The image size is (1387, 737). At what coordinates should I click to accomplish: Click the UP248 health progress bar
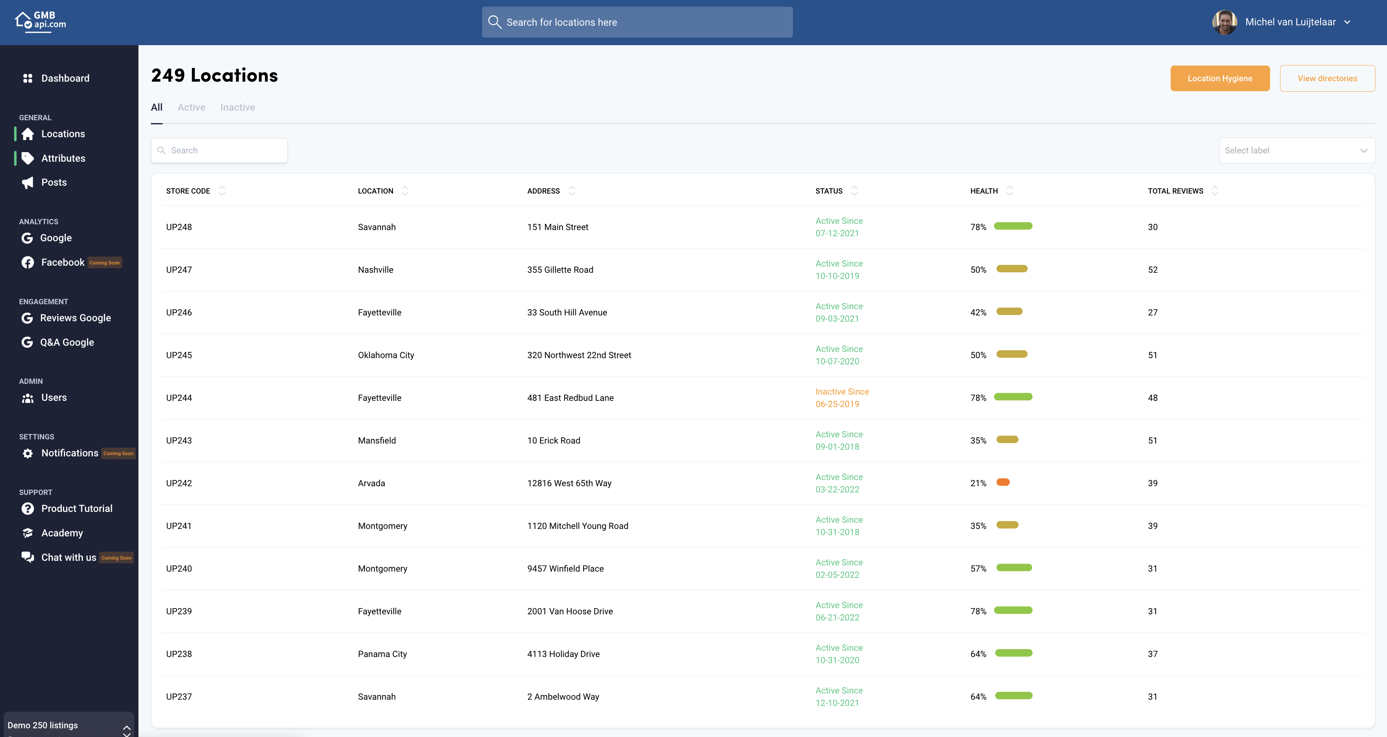[x=1014, y=227]
